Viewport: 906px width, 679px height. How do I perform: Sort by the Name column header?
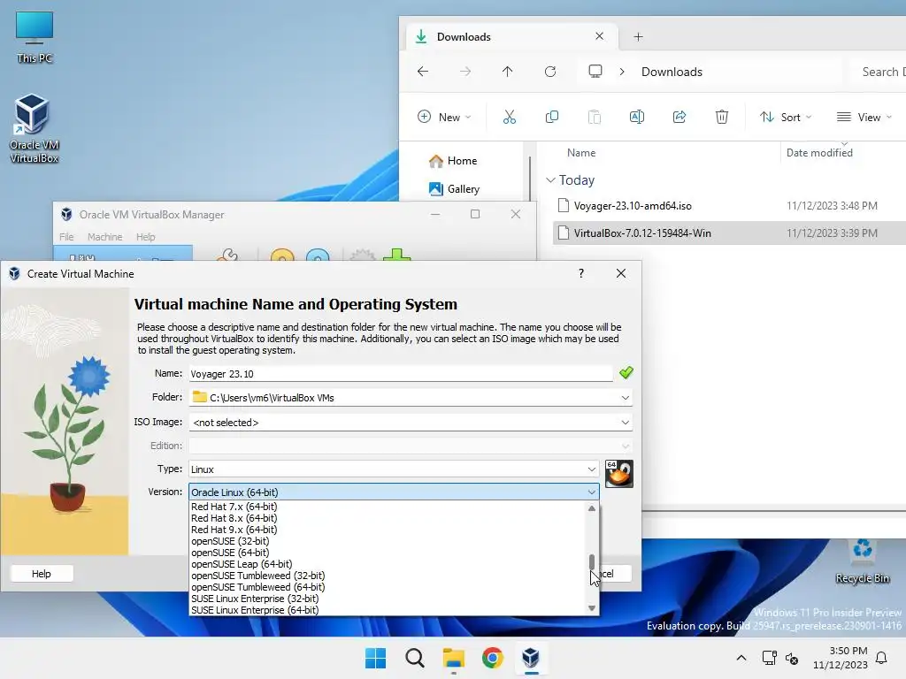point(581,152)
